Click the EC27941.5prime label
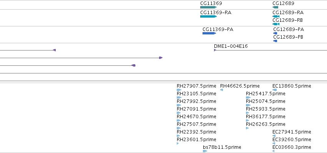 (292, 132)
